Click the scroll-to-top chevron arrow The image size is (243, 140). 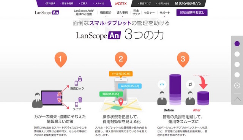tap(237, 99)
